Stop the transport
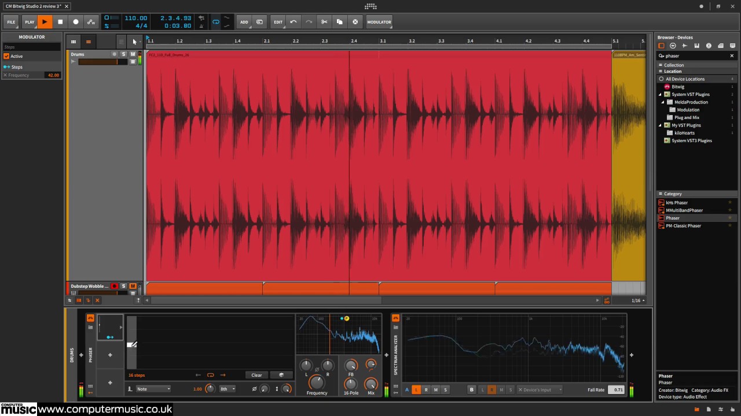This screenshot has height=416, width=741. point(60,22)
